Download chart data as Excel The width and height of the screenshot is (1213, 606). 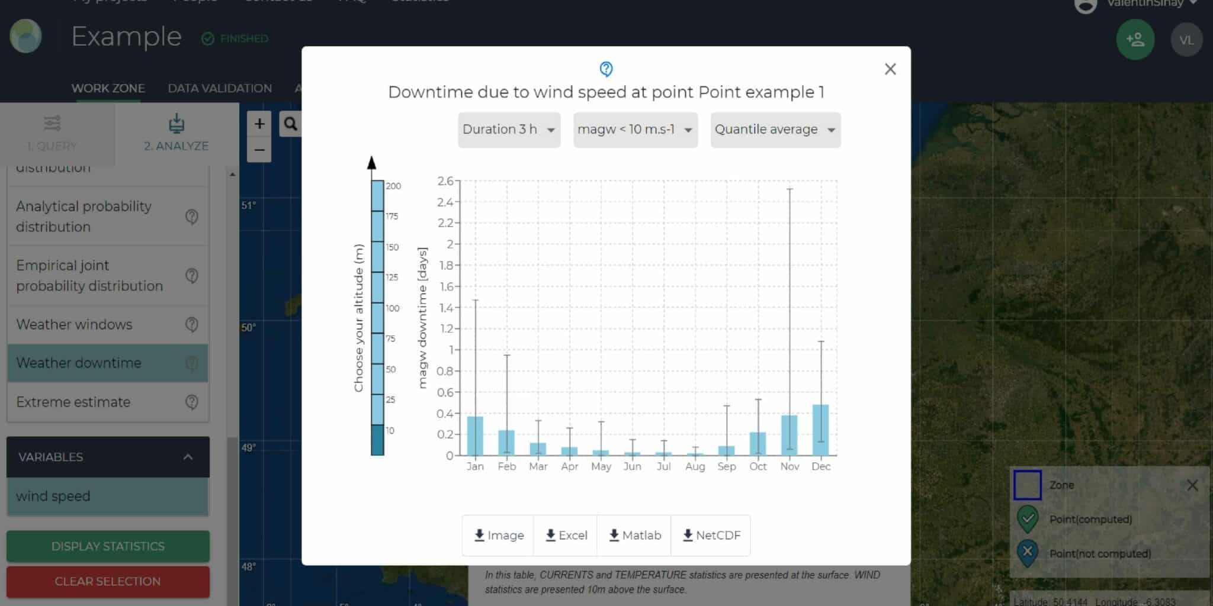[x=565, y=535]
